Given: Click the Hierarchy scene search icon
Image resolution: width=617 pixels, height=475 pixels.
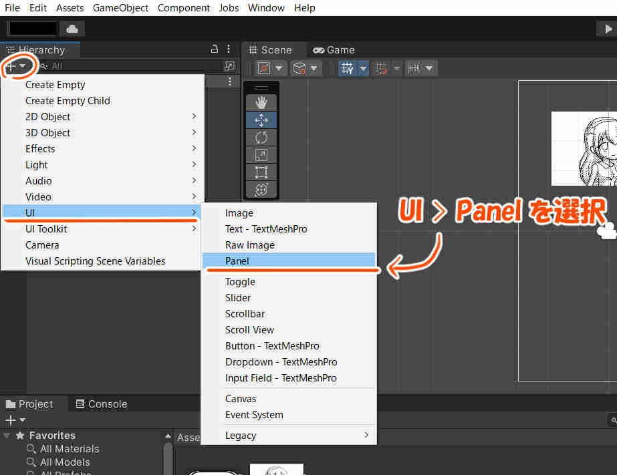Looking at the screenshot, I should tap(229, 65).
